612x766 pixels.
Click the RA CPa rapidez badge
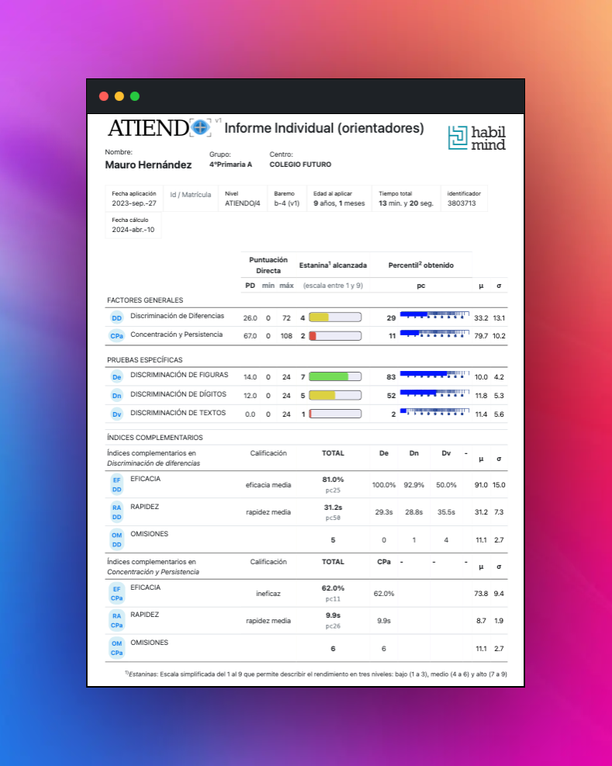[116, 620]
